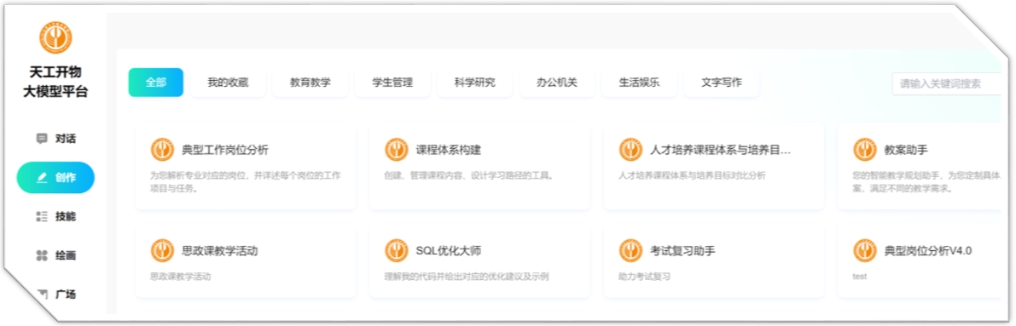Open the 思政课教学活动 card
The width and height of the screenshot is (1016, 326).
click(x=246, y=261)
